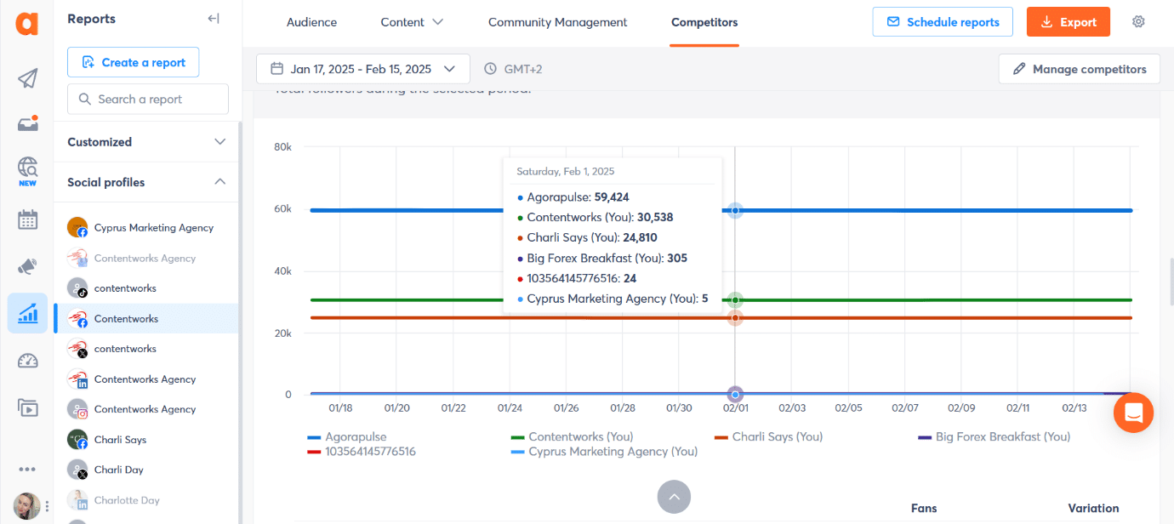Click the three-dot more icon in sidebar
Screen dimensions: 1174x524
27,469
